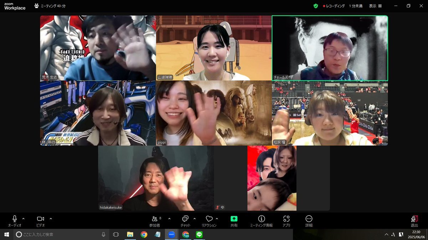Open the アプリ apps panel
428x240 pixels.
pyautogui.click(x=286, y=221)
